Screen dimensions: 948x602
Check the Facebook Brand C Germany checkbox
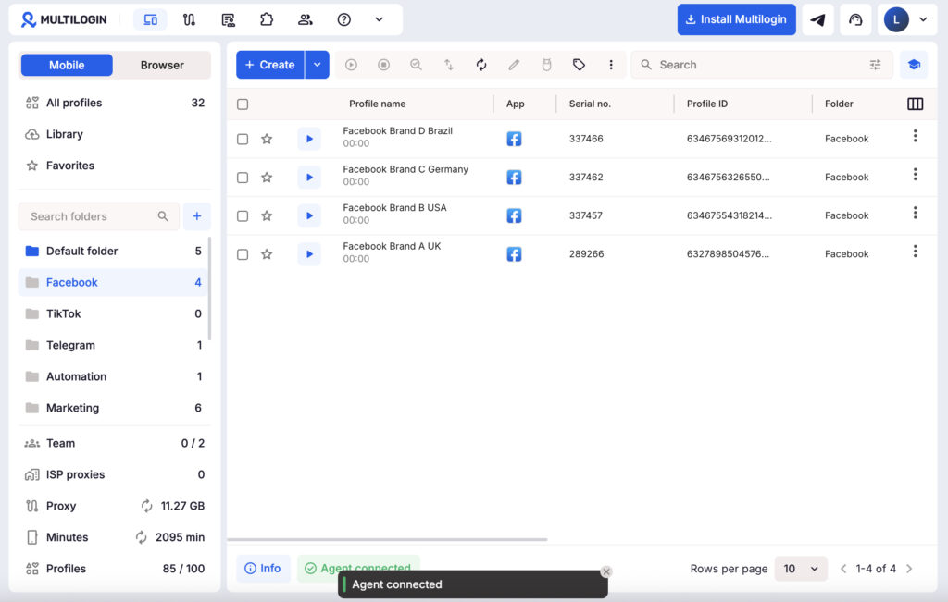[x=243, y=178]
